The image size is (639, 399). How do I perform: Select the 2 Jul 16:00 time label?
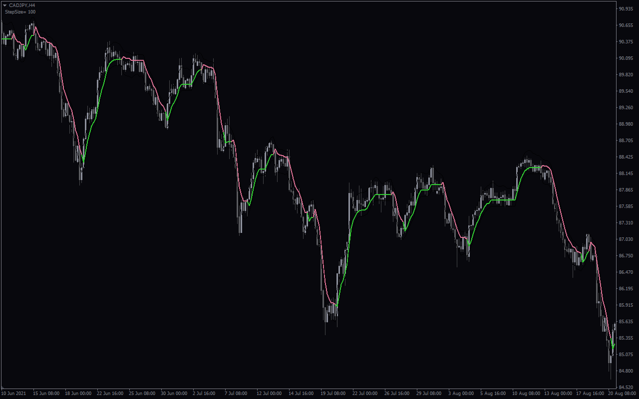point(205,394)
